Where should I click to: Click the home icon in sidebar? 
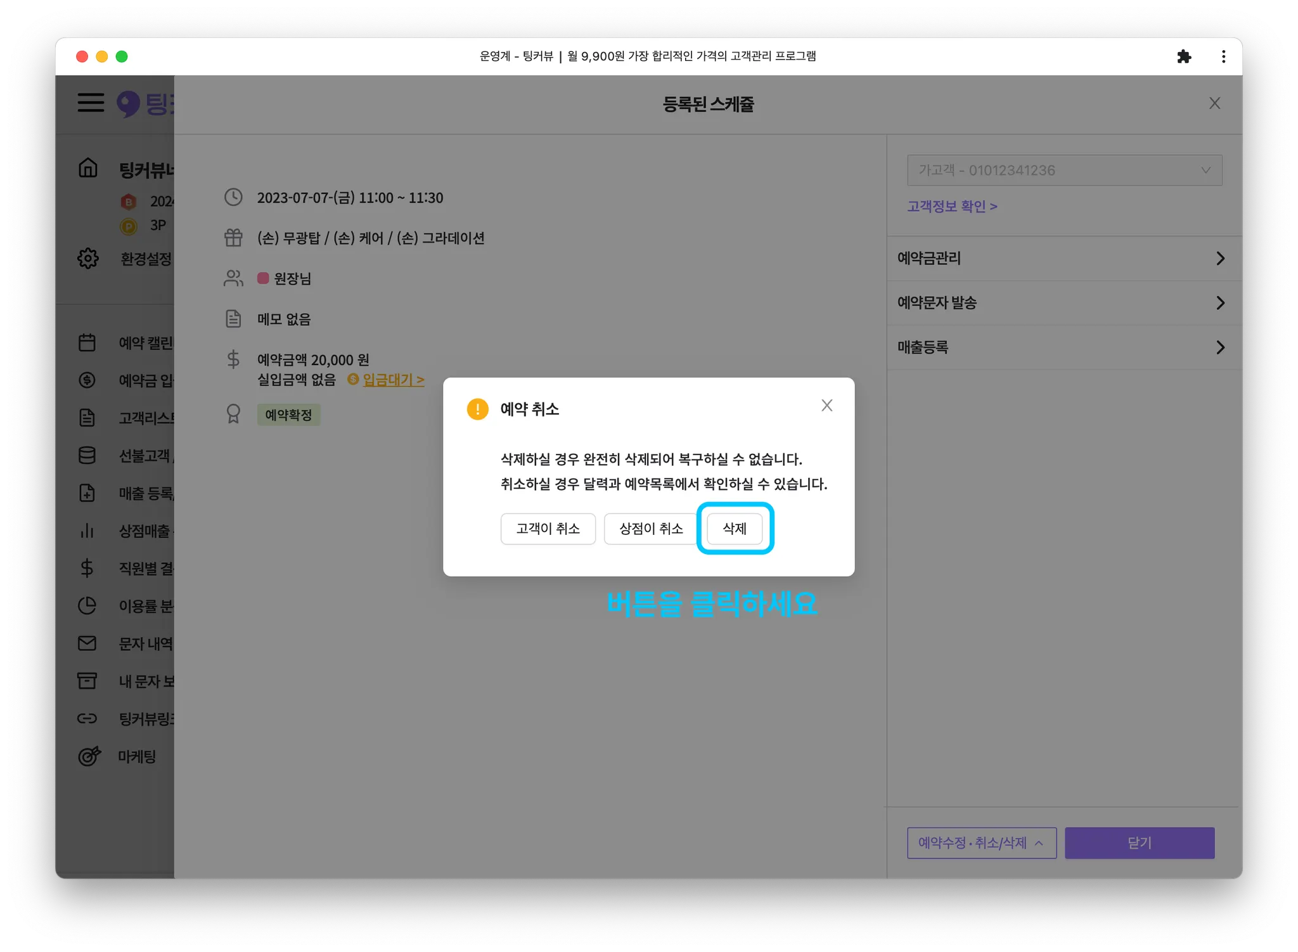[x=88, y=168]
